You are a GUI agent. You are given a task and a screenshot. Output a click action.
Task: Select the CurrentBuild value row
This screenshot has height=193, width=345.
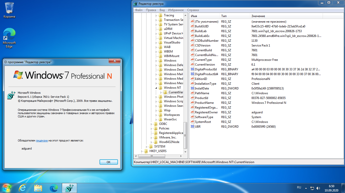click(x=266, y=50)
